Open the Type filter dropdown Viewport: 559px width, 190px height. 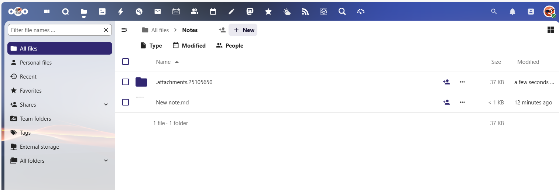point(151,46)
